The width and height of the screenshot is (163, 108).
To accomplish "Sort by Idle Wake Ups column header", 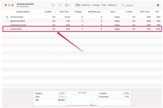I will 94,12.
